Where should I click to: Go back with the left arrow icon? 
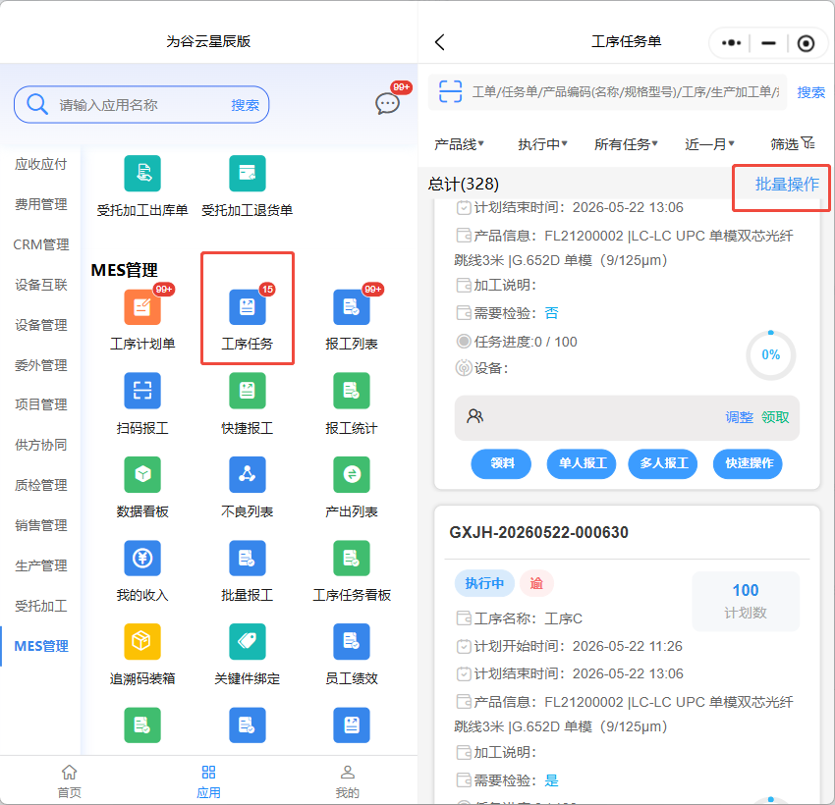pyautogui.click(x=440, y=42)
